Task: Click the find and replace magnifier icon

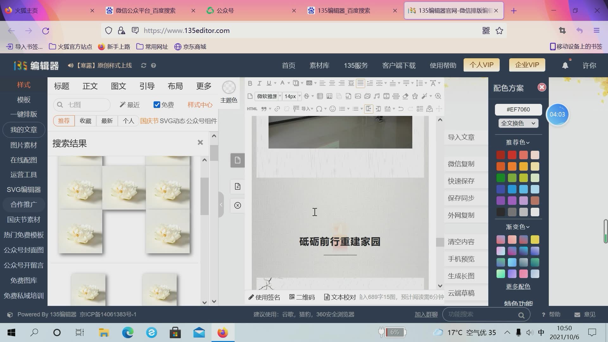Action: click(438, 96)
